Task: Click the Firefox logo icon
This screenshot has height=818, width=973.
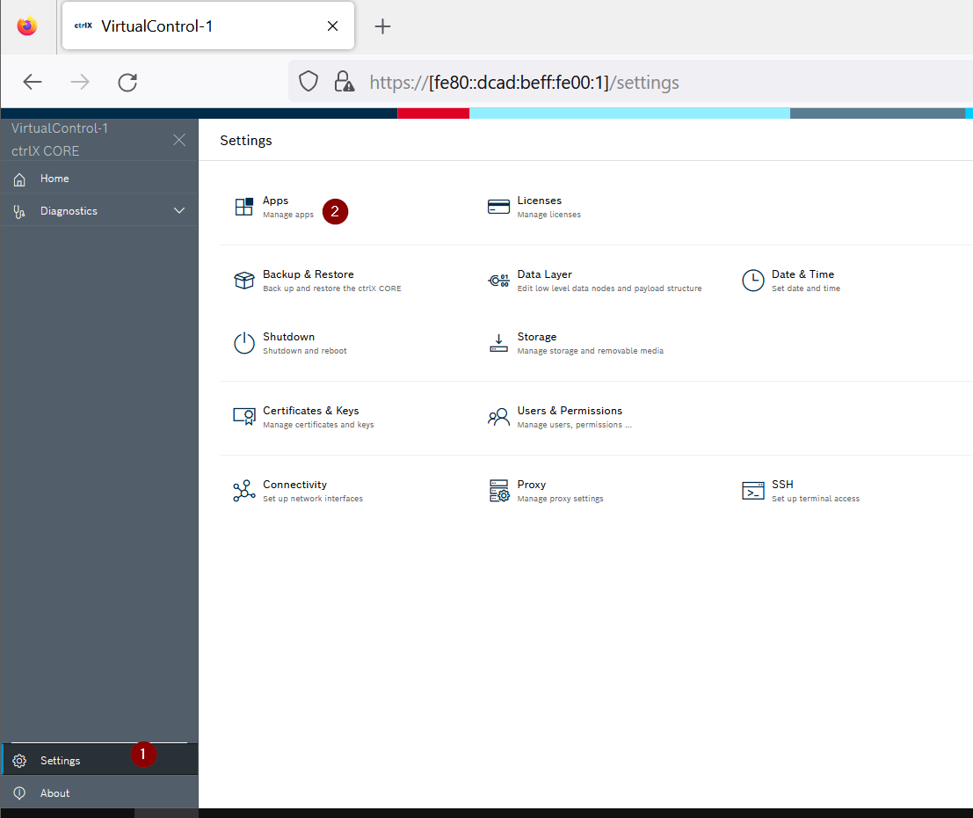Action: [26, 26]
